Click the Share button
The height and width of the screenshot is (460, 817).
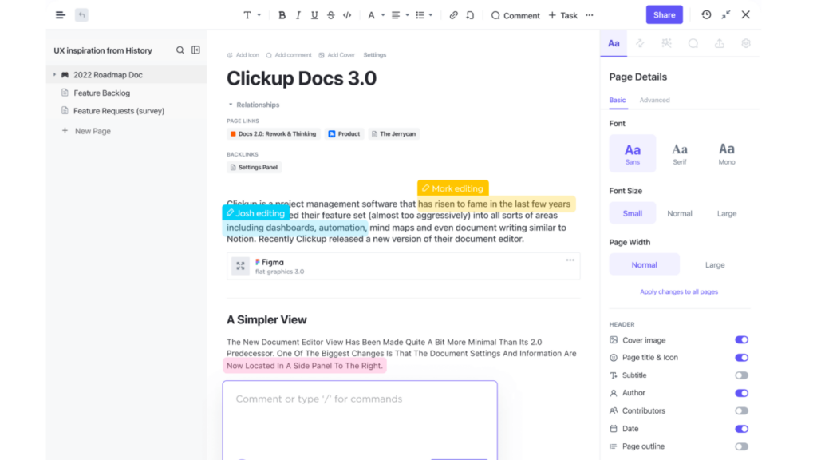pos(665,15)
